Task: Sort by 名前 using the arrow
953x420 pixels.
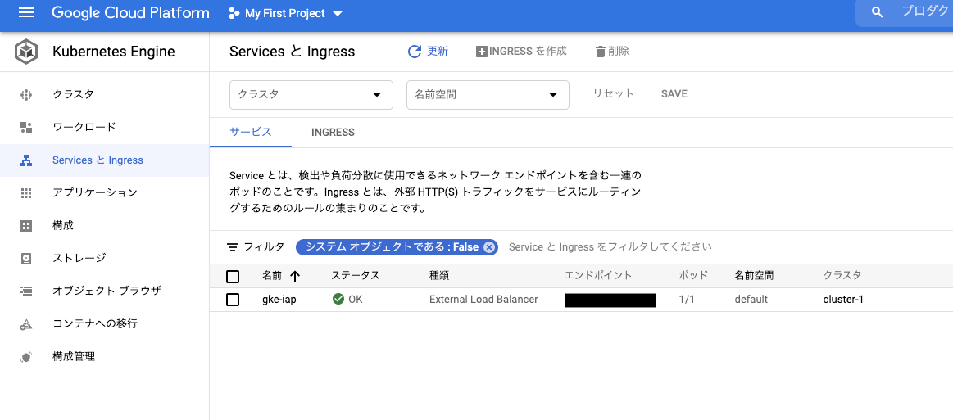Action: [295, 276]
